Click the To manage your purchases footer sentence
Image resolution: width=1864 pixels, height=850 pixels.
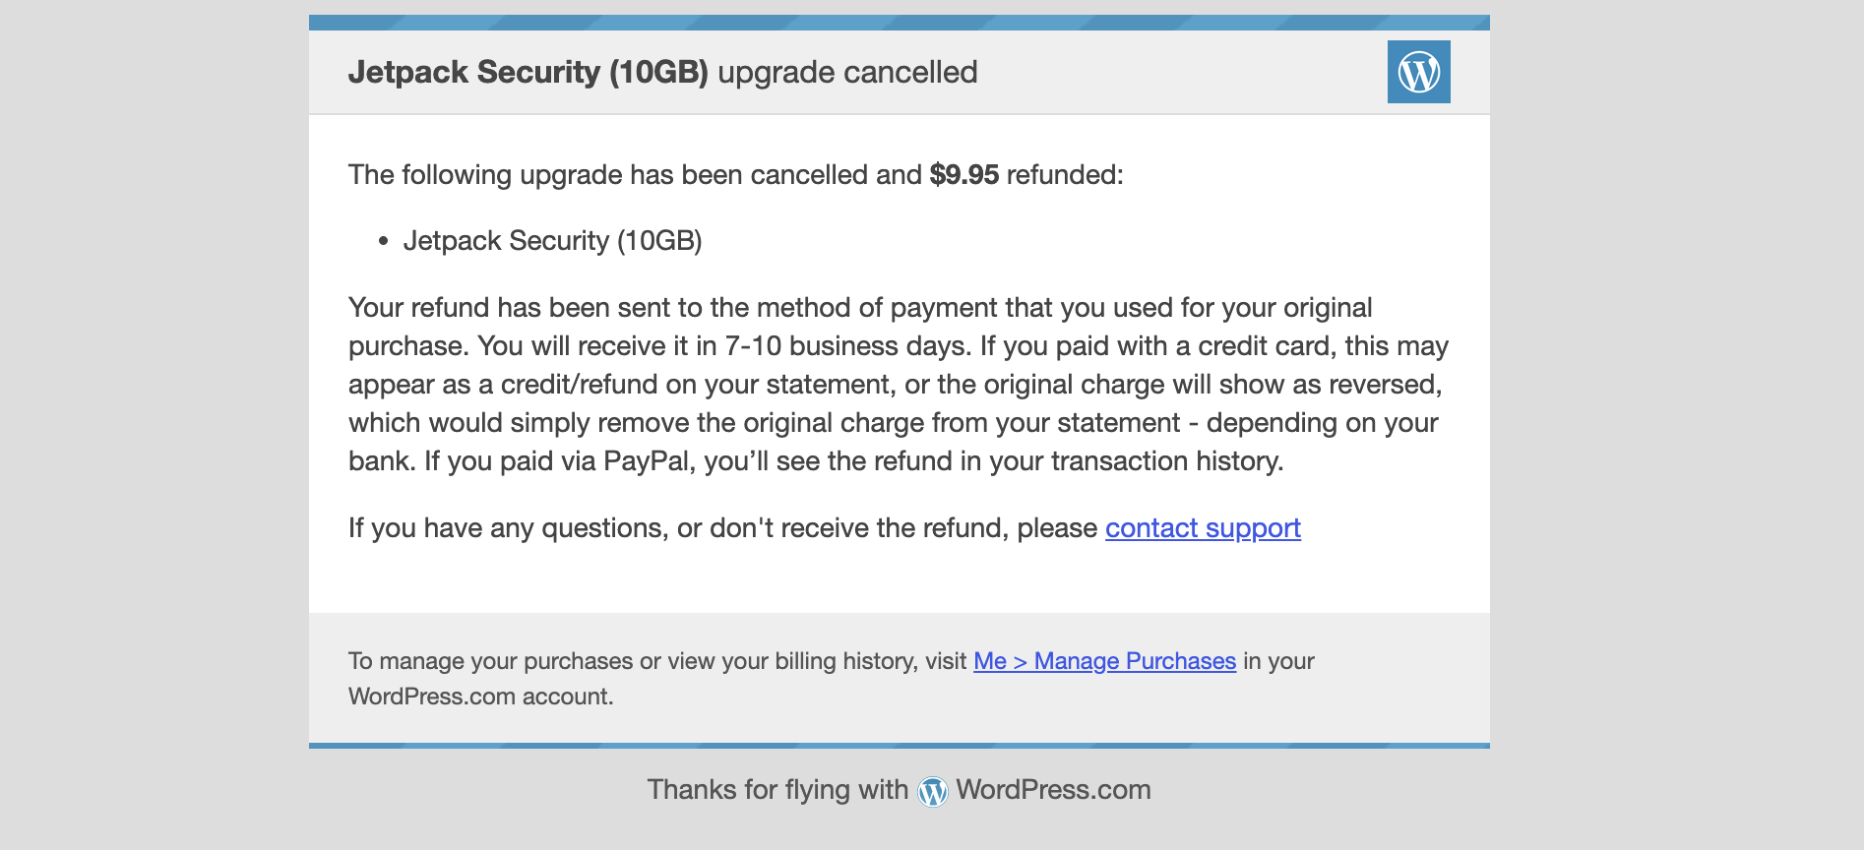(656, 661)
